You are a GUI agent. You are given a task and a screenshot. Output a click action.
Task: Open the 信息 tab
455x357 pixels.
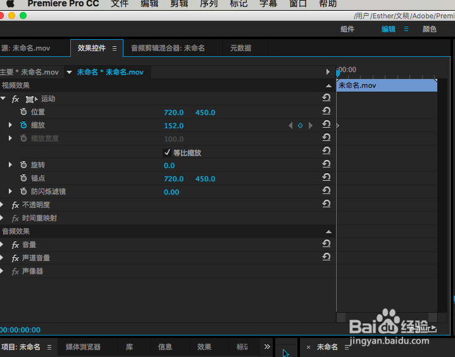[x=165, y=347]
